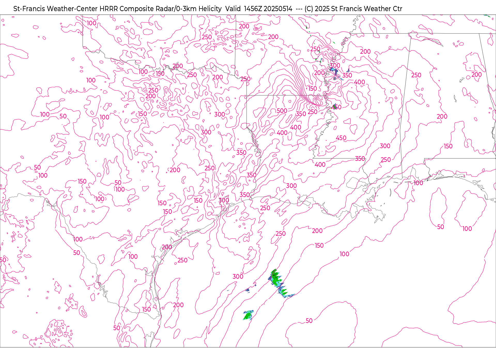Screen dimensions: 496x362
Task: Click the '500' helicity contour label
Action: 282,111
